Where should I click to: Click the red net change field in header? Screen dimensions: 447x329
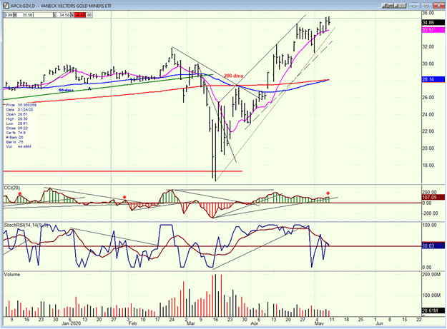pos(80,15)
